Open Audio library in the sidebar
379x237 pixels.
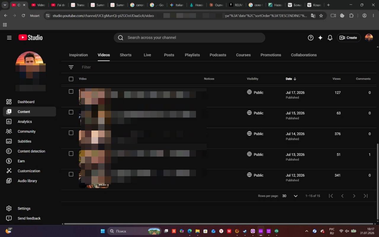[x=29, y=181]
